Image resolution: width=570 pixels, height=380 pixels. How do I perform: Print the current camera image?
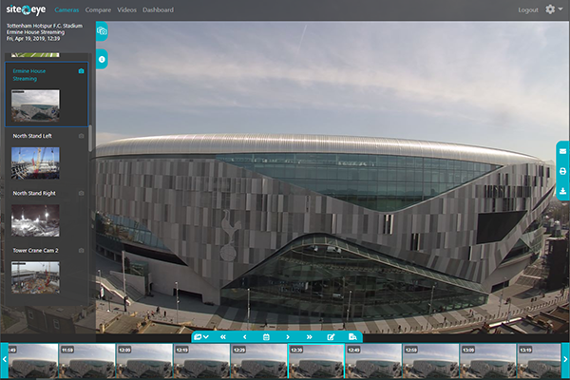pyautogui.click(x=562, y=171)
